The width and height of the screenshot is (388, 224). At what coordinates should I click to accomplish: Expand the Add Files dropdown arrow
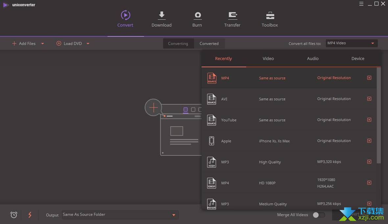(x=42, y=44)
